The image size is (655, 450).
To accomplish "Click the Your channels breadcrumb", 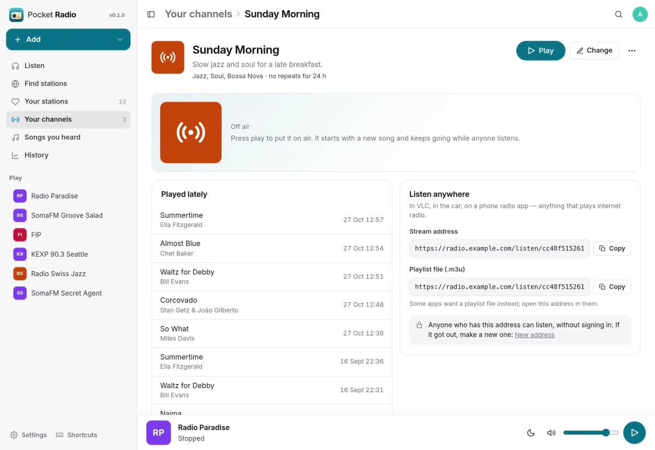I will coord(199,14).
